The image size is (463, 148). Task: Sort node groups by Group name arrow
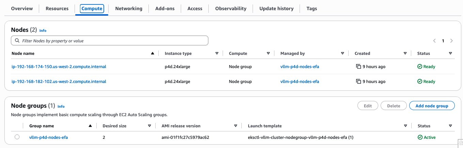(x=90, y=126)
